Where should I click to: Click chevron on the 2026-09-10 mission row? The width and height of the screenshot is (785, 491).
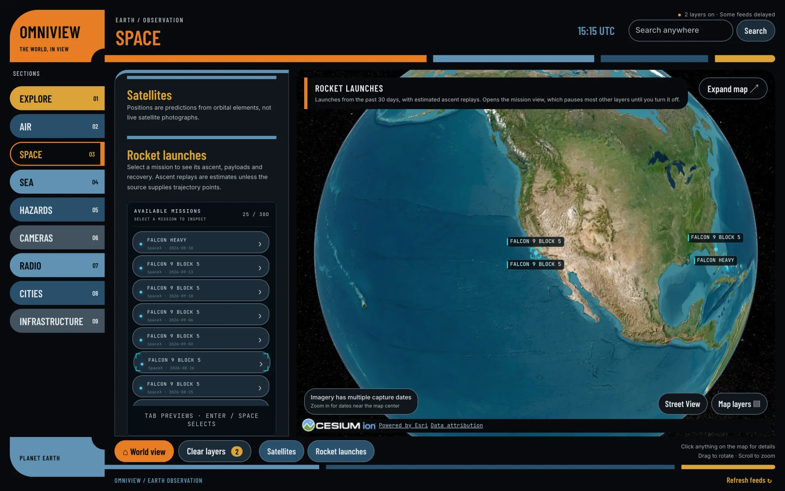(260, 292)
